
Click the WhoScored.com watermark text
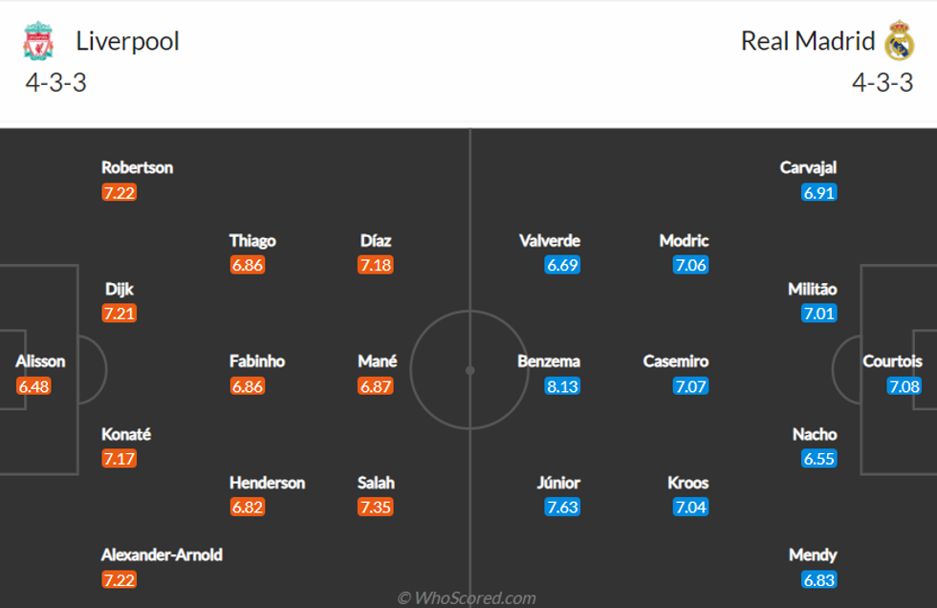coord(467,598)
